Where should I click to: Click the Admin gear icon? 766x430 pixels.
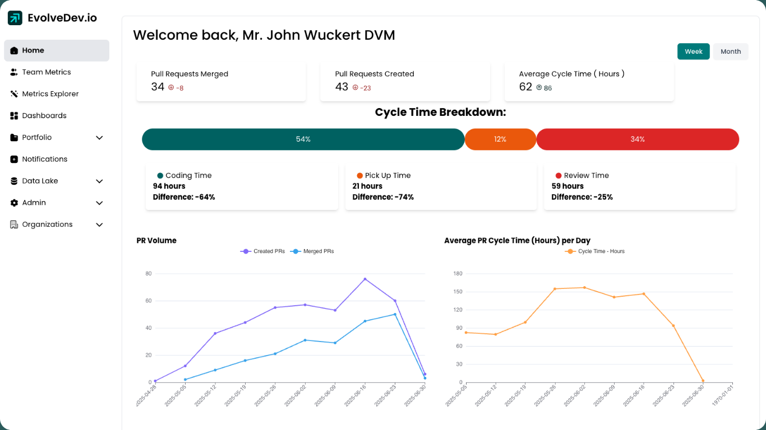pyautogui.click(x=14, y=203)
